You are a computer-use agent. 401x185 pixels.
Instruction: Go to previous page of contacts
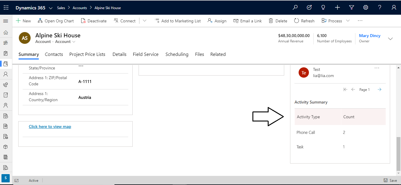[x=353, y=89]
